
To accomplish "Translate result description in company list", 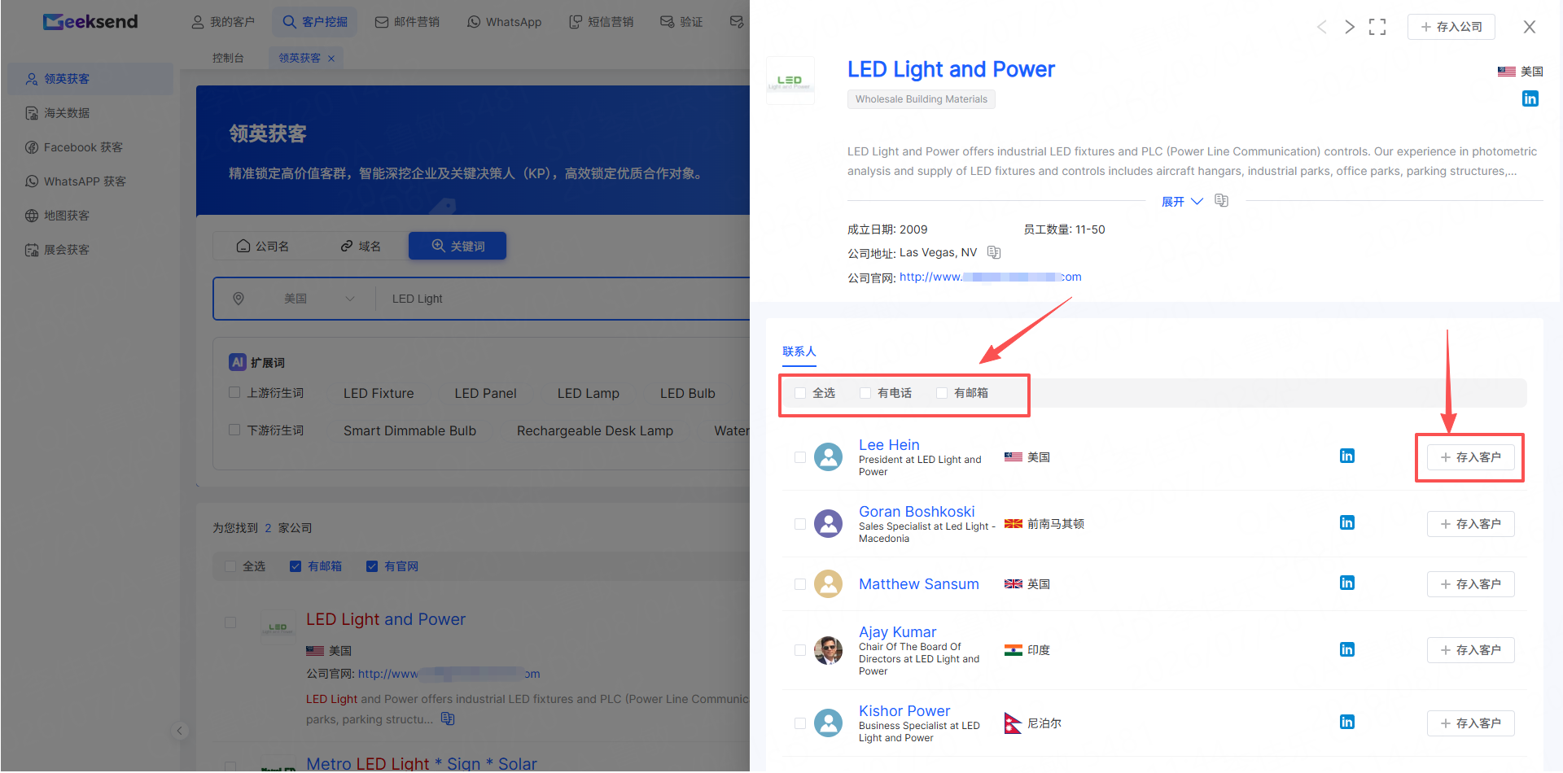I will point(448,718).
